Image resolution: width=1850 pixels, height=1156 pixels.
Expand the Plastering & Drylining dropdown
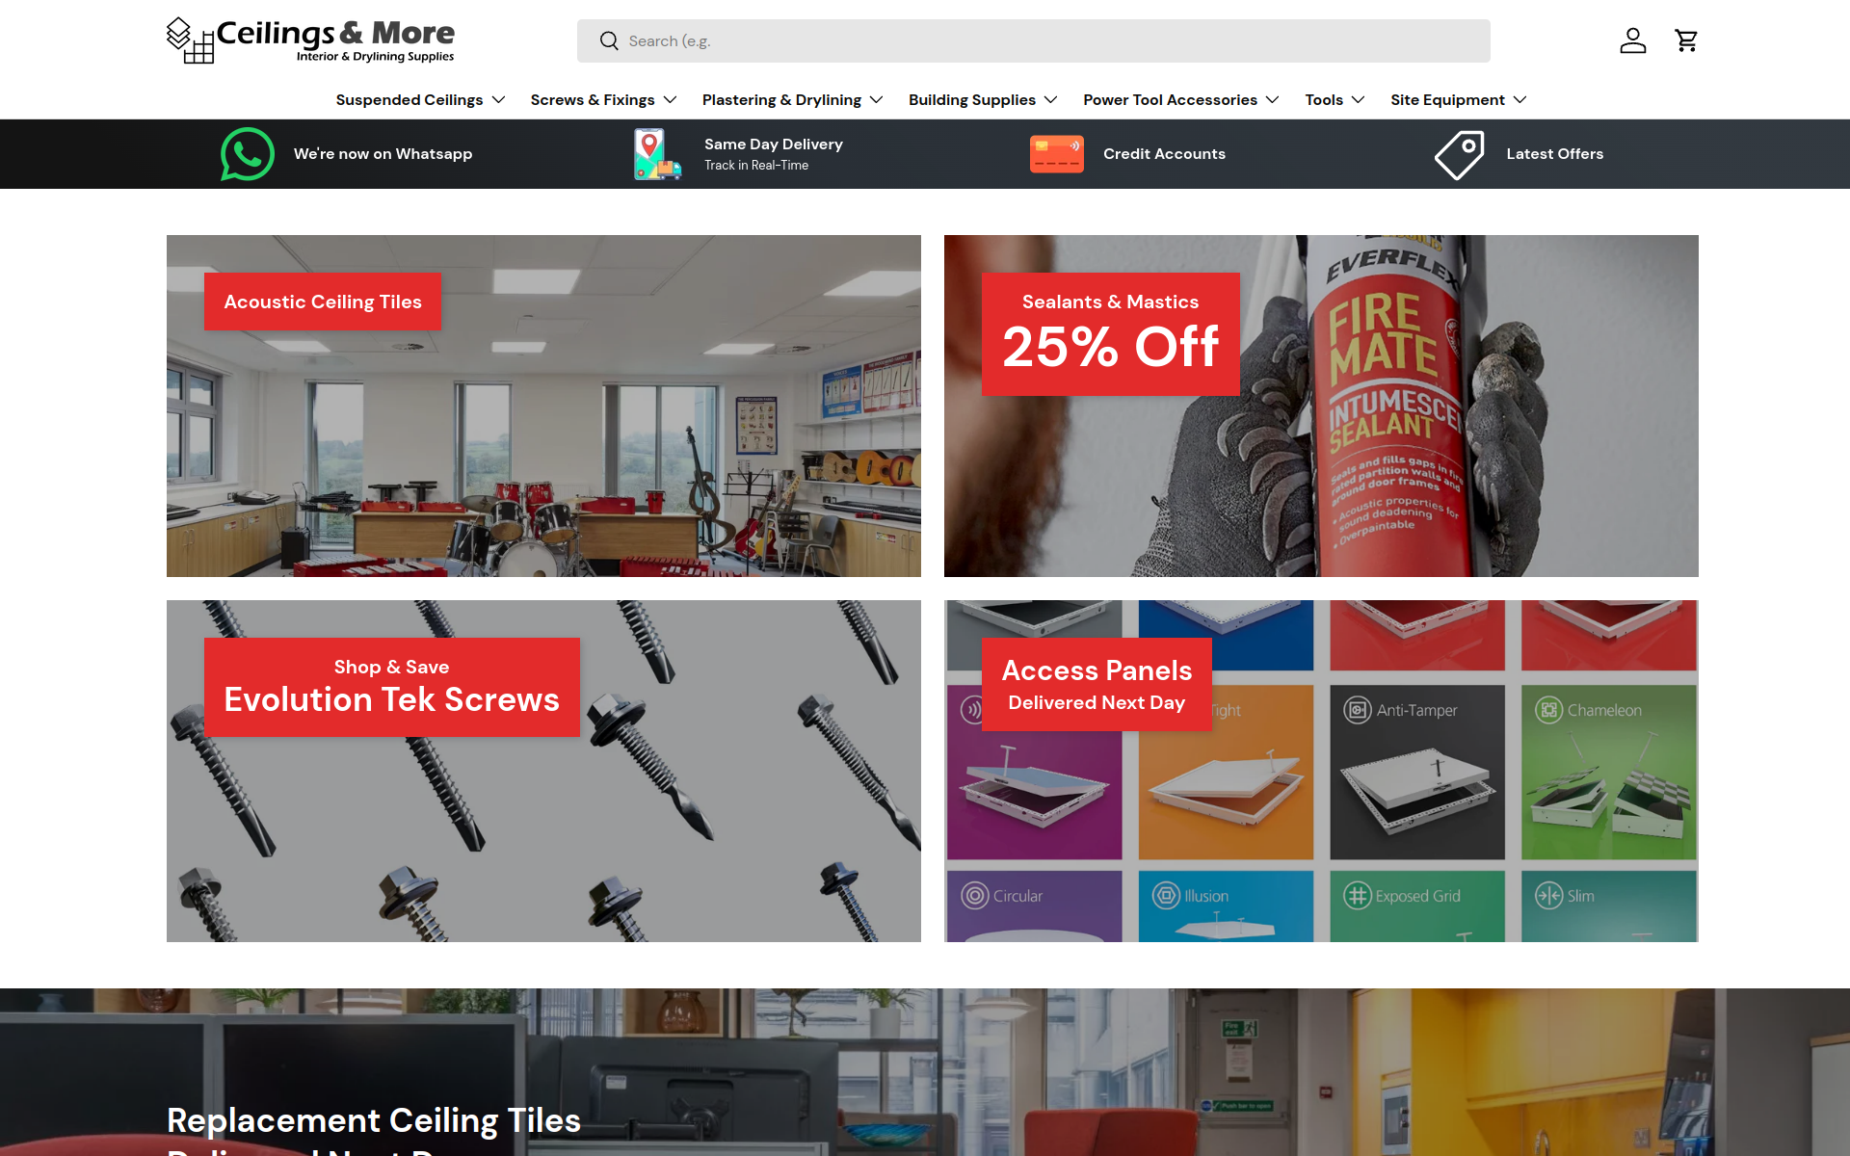click(792, 100)
